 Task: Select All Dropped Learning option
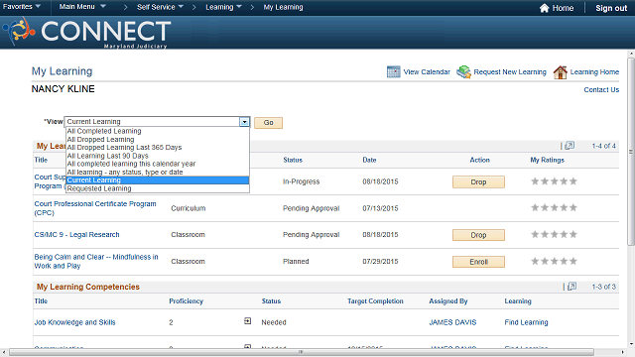(x=157, y=139)
